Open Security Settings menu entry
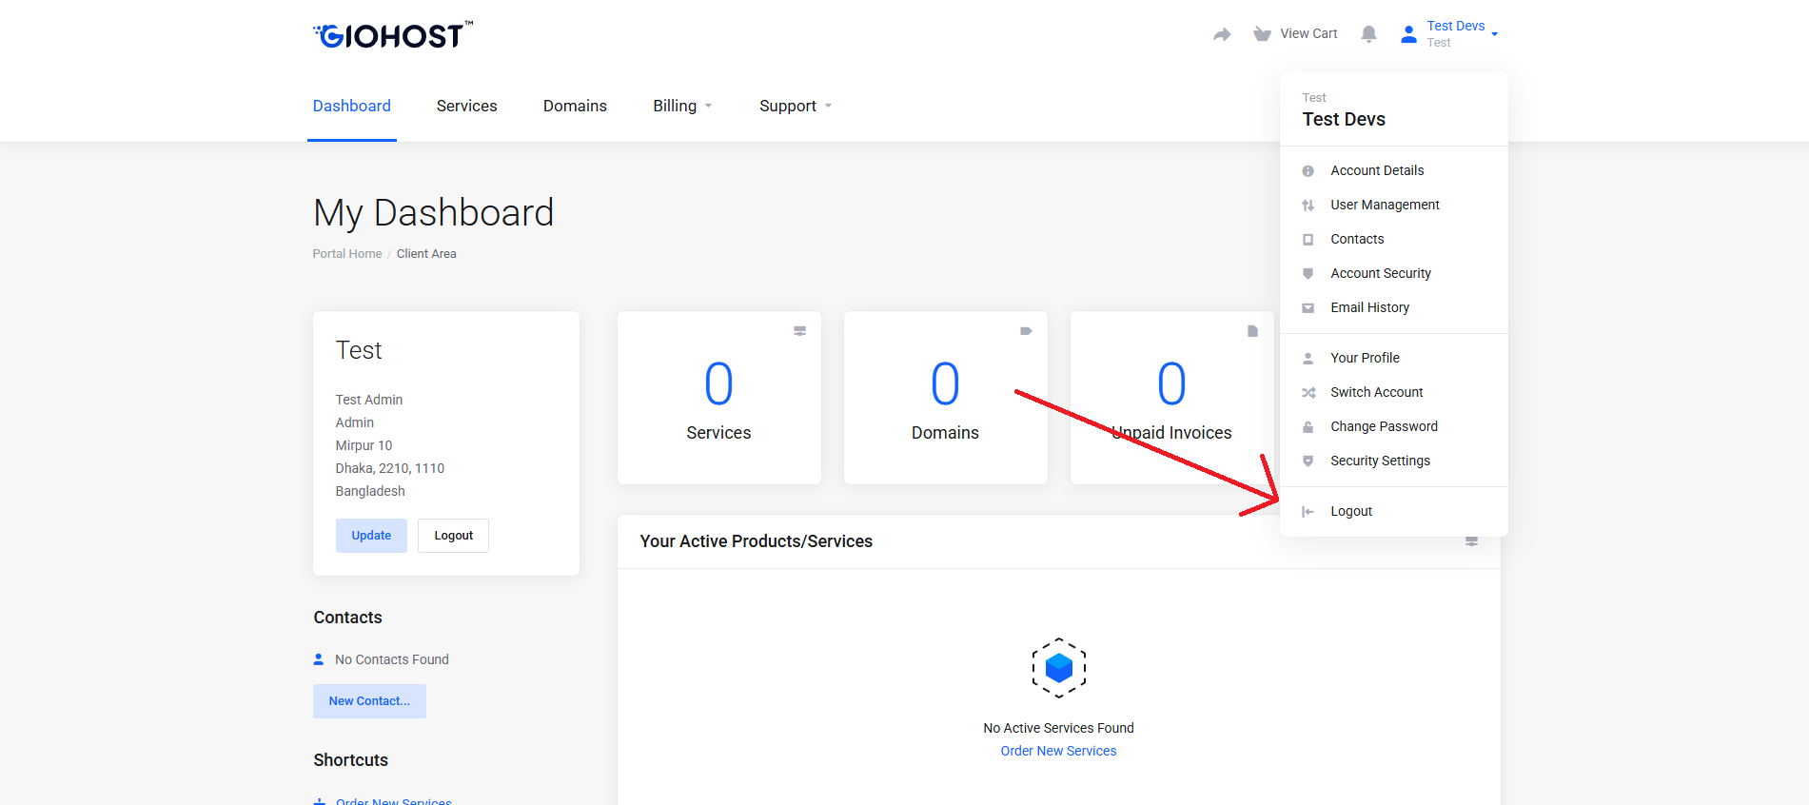Viewport: 1809px width, 805px height. (1394, 461)
